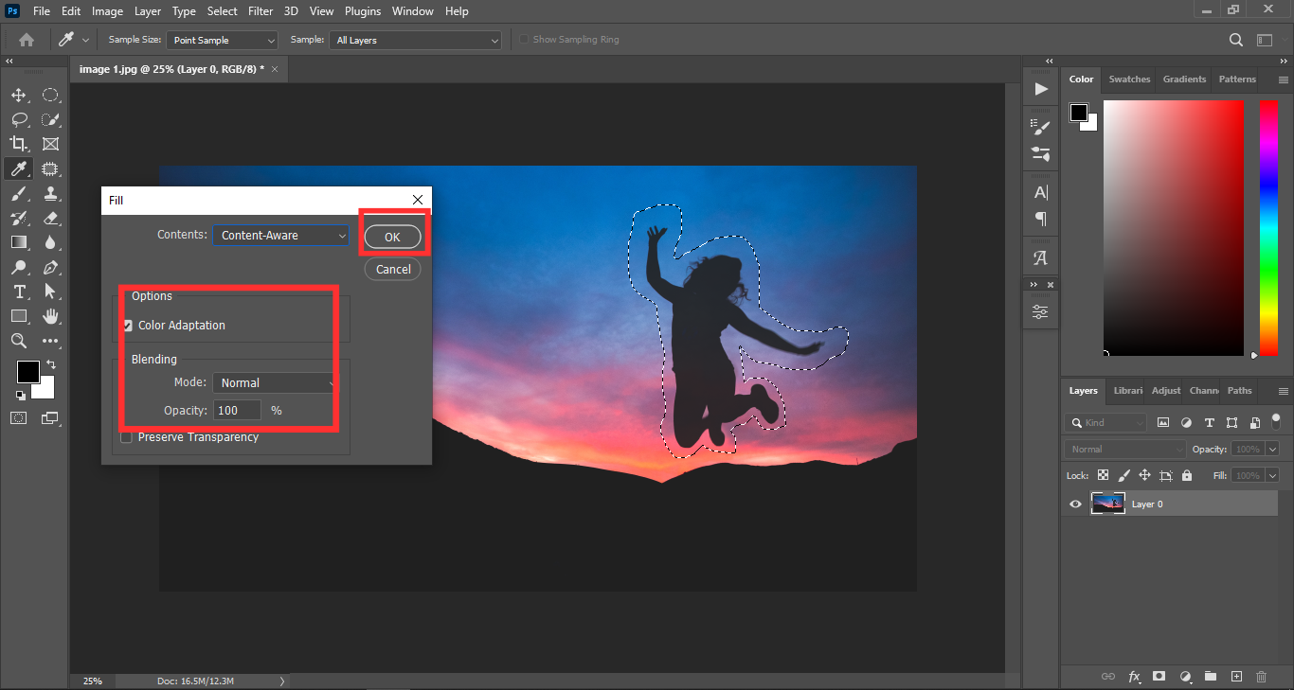Toggle lock transparent pixels checkerboard icon
The image size is (1294, 690).
coord(1103,475)
